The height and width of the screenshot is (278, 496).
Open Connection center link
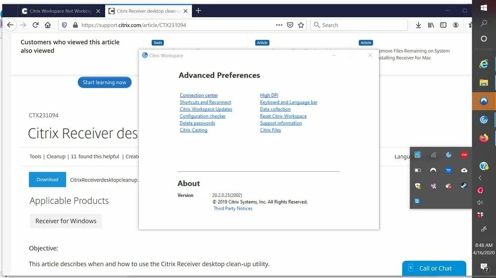coord(199,95)
